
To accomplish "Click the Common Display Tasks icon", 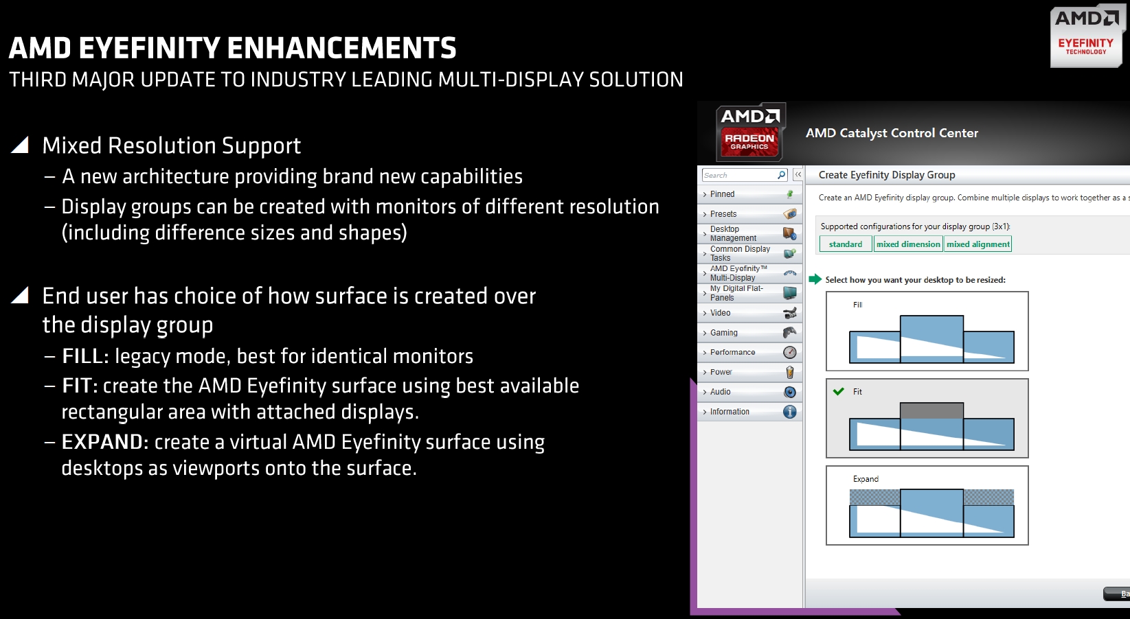I will (790, 254).
